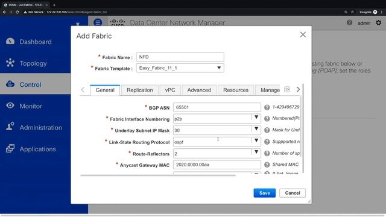The width and height of the screenshot is (386, 217).
Task: Switch to the Replication tab
Action: click(x=139, y=90)
